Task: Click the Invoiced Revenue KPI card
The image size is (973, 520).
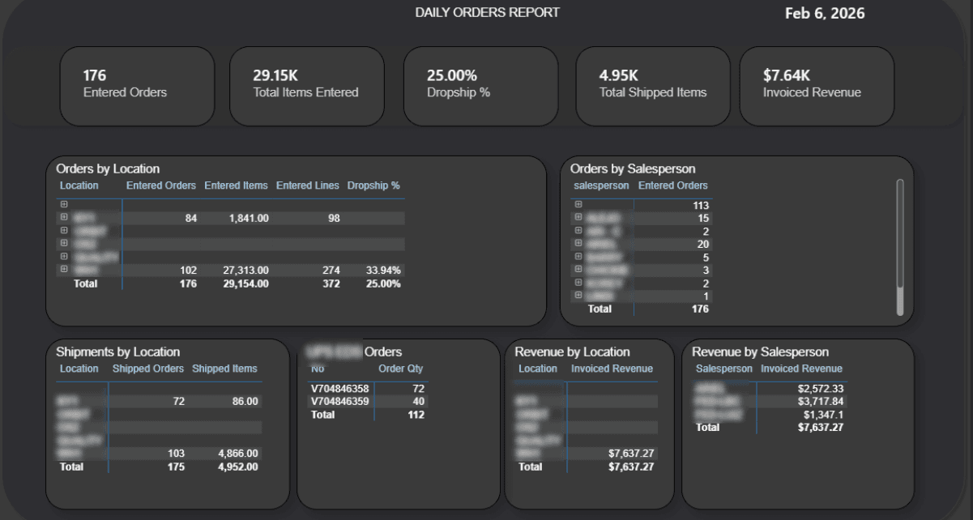Action: 816,86
